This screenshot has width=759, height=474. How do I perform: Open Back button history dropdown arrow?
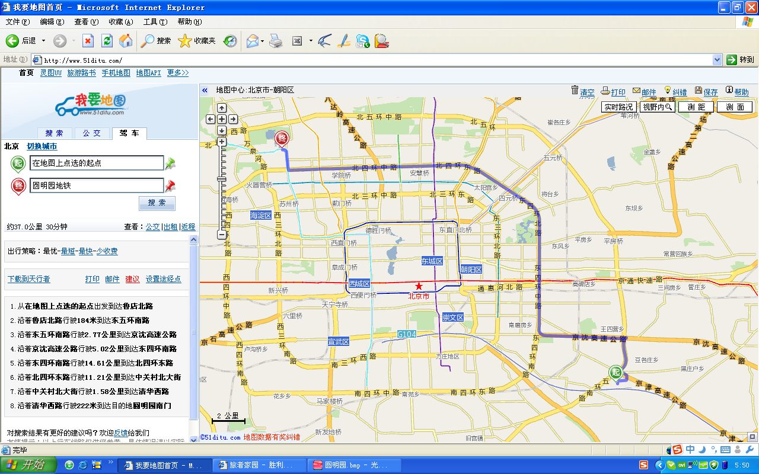point(44,41)
